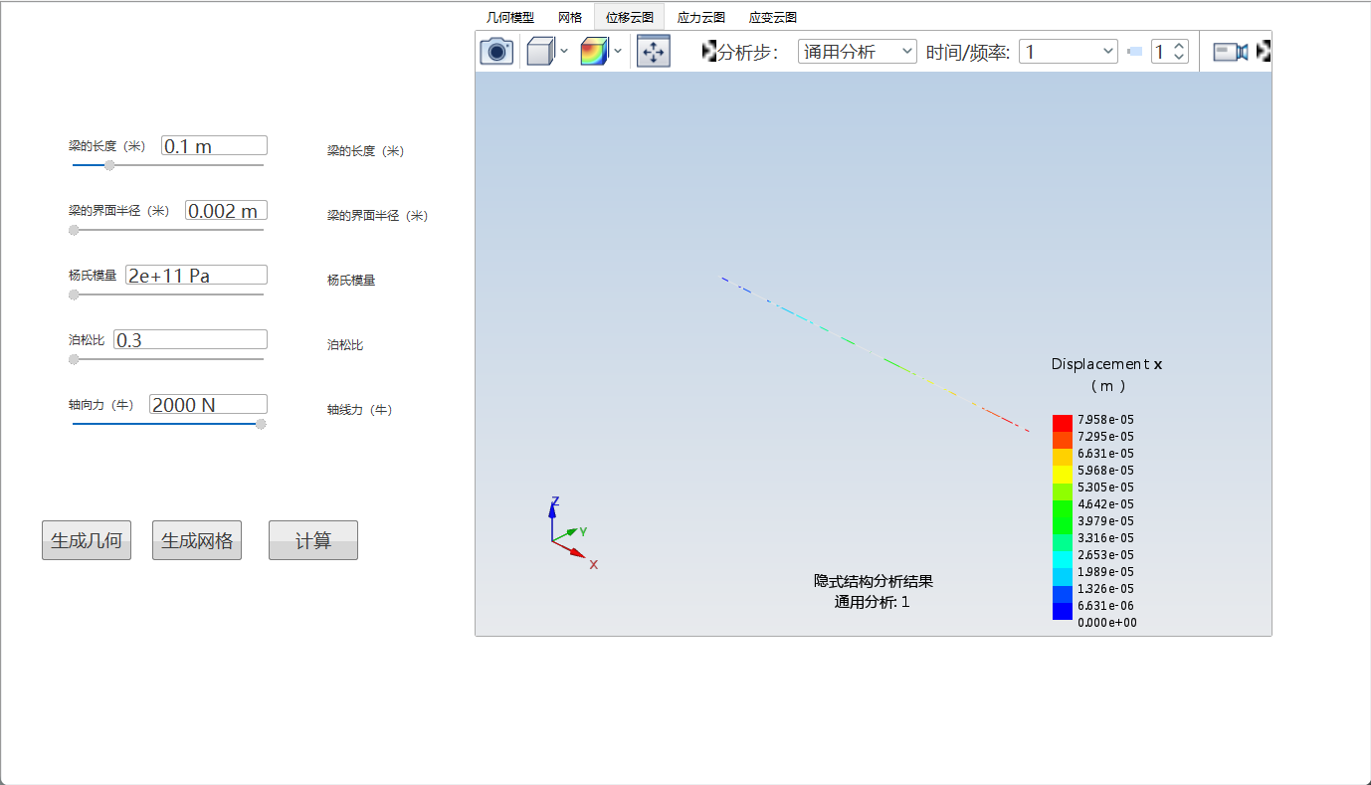1371x785 pixels.
Task: Click the 轴线力（牛） label
Action: point(360,410)
